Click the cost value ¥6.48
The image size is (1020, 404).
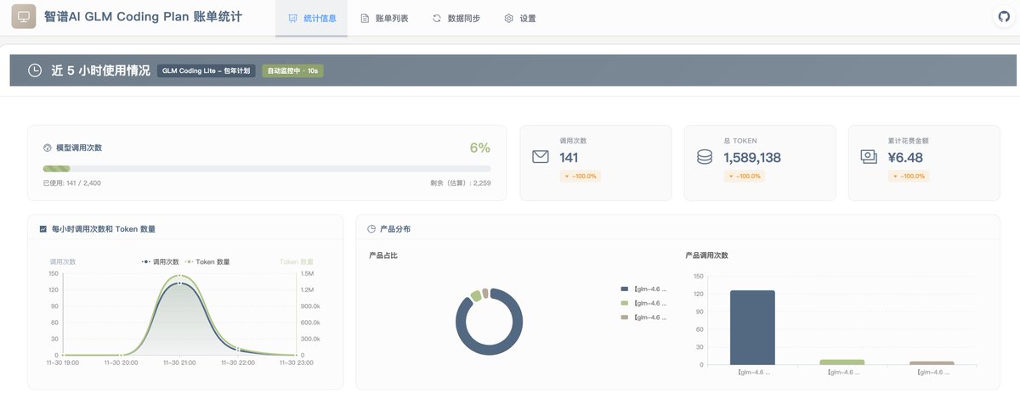point(904,158)
